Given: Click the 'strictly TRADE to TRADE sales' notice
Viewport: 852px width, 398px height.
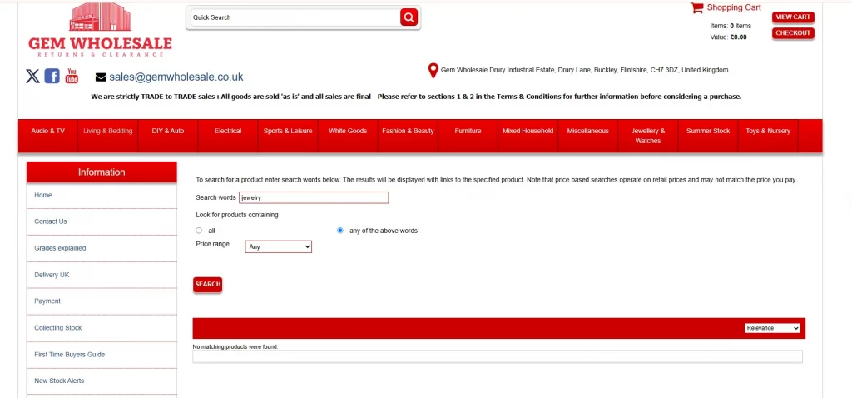Looking at the screenshot, I should (416, 97).
